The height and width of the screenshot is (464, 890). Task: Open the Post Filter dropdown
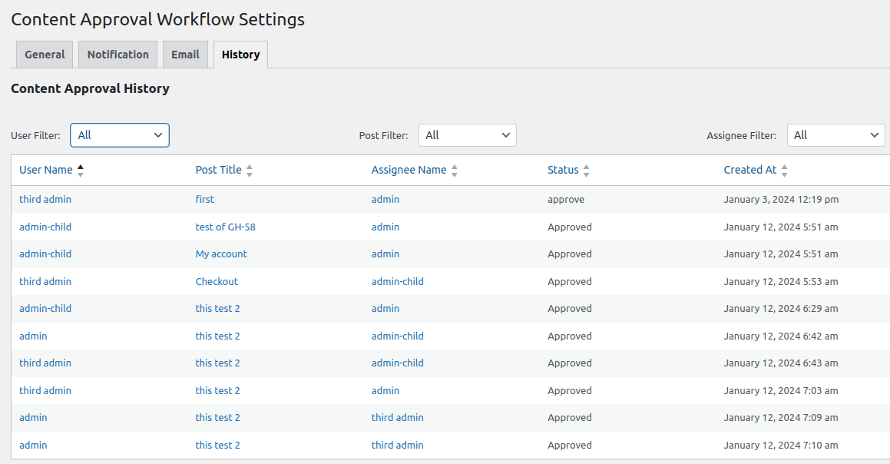click(467, 134)
